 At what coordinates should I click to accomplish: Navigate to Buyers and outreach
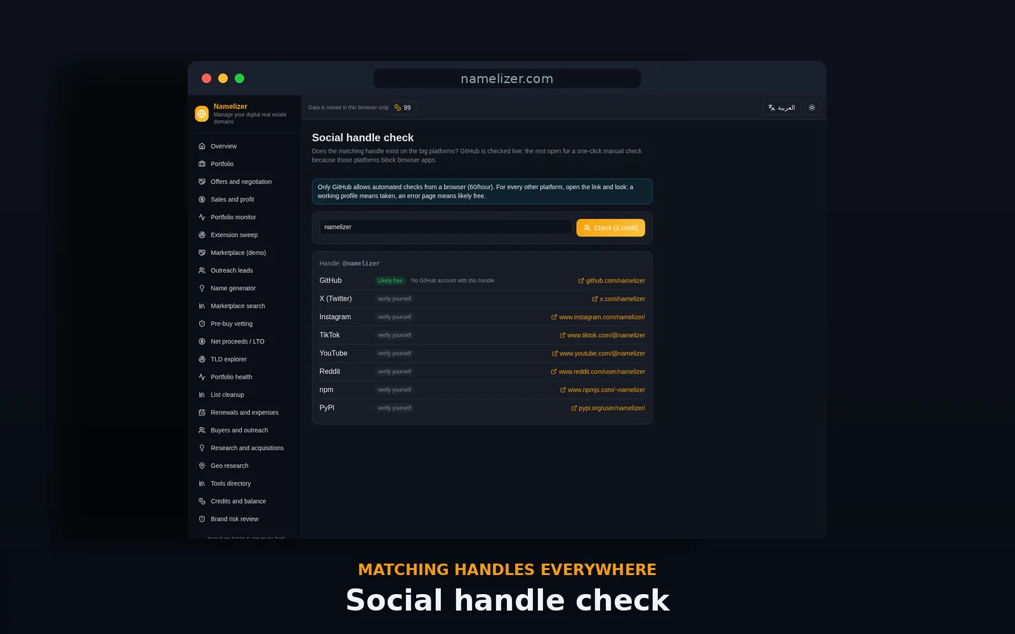coord(244,430)
